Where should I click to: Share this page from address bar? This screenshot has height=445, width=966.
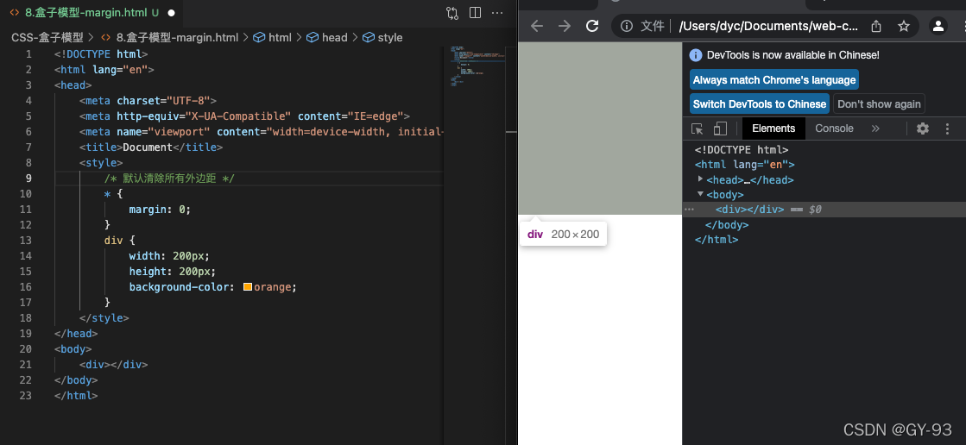(876, 26)
